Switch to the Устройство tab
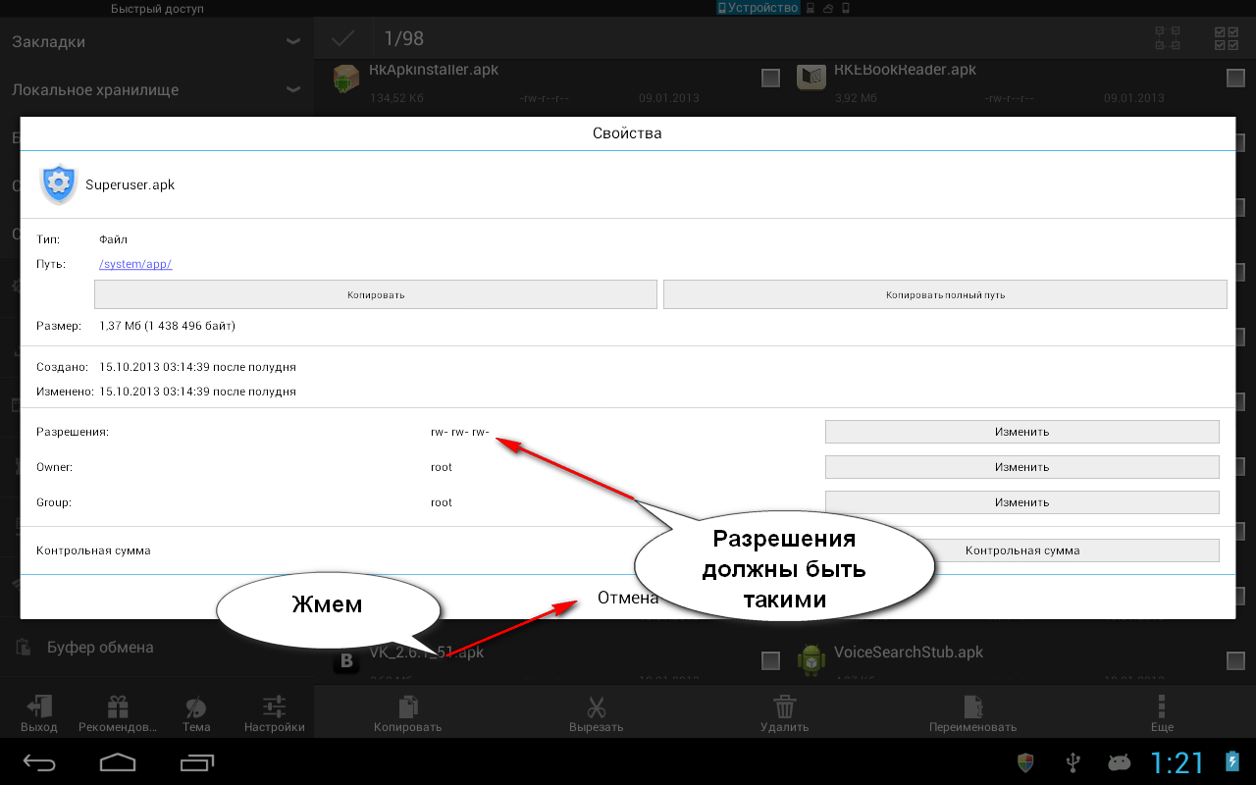The width and height of the screenshot is (1256, 785). coord(759,8)
